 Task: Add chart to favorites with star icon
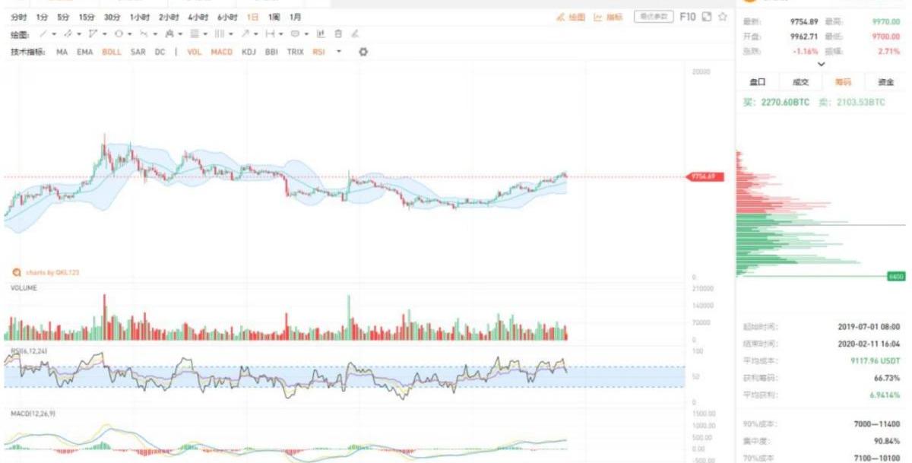click(x=722, y=16)
